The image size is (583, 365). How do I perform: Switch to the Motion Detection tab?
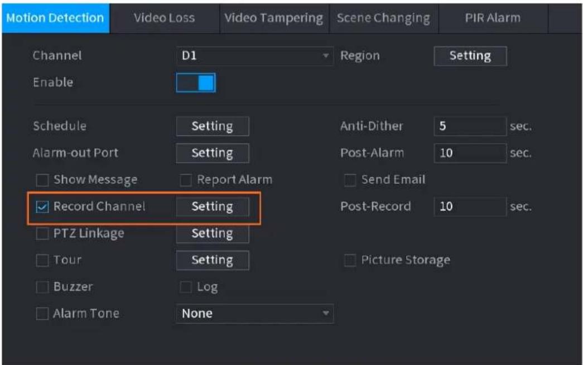pos(55,18)
